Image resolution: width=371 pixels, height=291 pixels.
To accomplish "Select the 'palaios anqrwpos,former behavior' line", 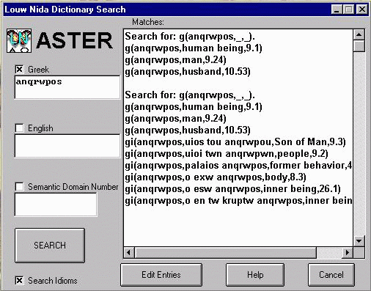I will tap(238, 166).
